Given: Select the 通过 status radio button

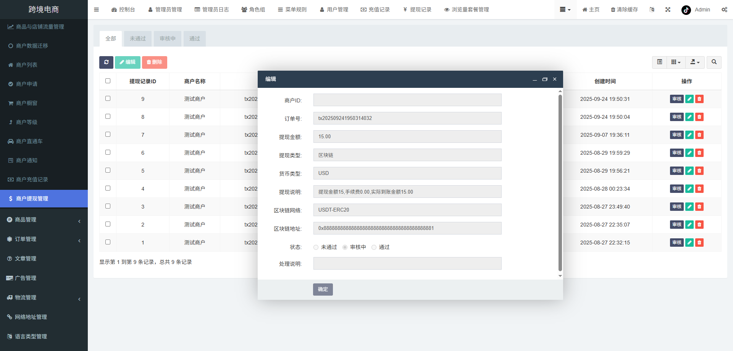Looking at the screenshot, I should [x=374, y=247].
